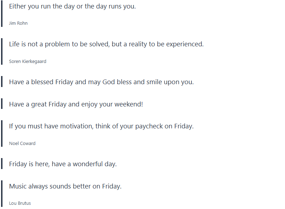Click the left bar beside Kierkegaard quote

coord(2,52)
